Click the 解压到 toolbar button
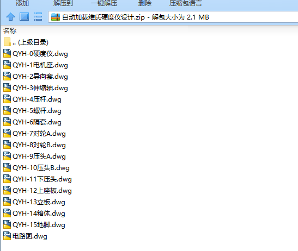 [63, 3]
